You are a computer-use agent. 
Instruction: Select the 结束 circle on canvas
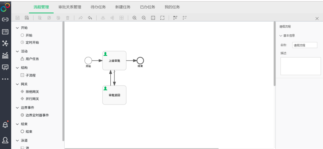coord(140,61)
